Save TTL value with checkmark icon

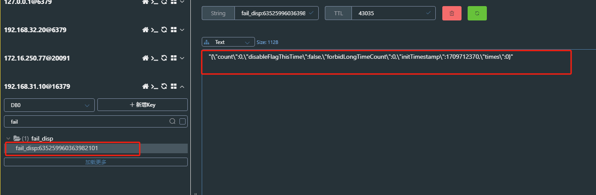coord(428,13)
